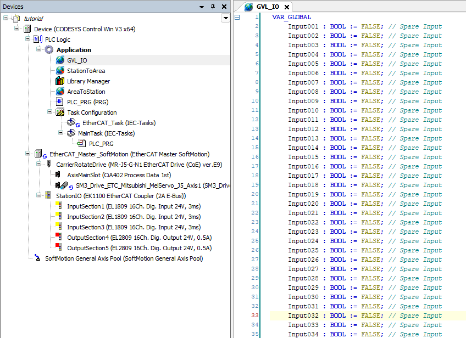Click line number 33 in gutter
Screen dimensions: 466x338
[254, 315]
